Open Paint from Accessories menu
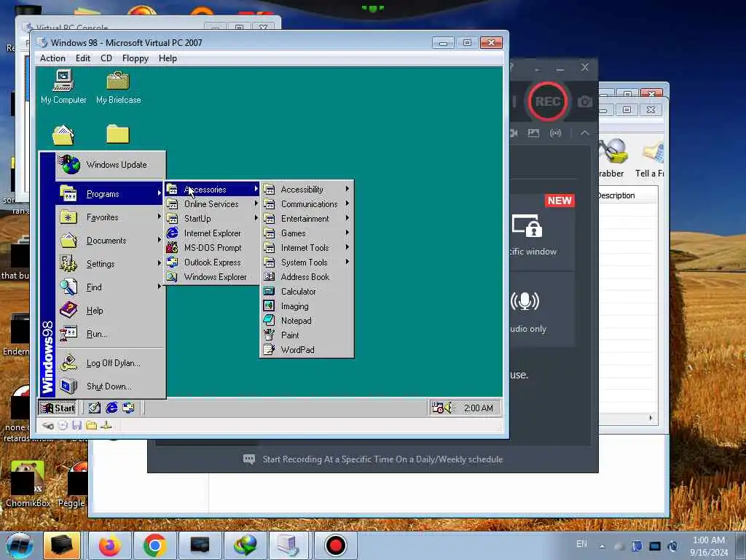 tap(307, 335)
